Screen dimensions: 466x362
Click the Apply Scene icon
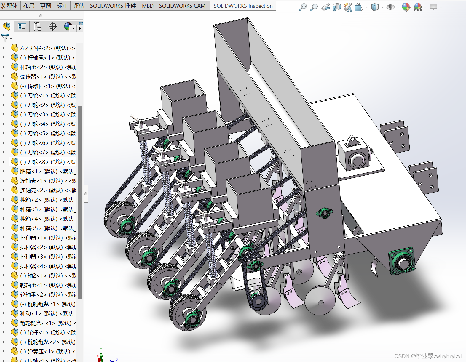point(418,7)
